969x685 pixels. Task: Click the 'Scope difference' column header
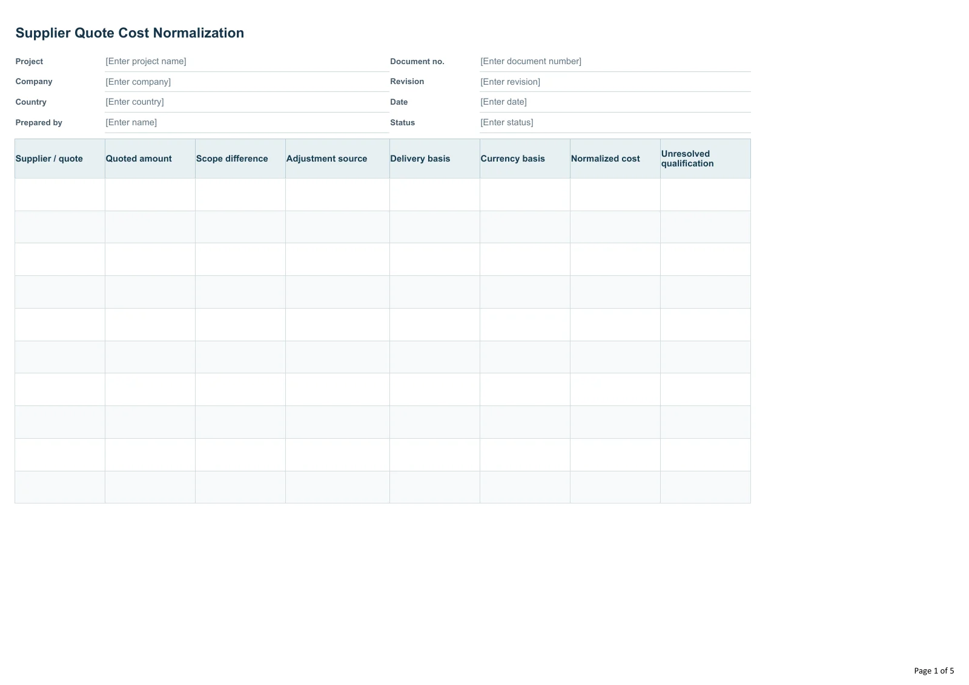240,159
